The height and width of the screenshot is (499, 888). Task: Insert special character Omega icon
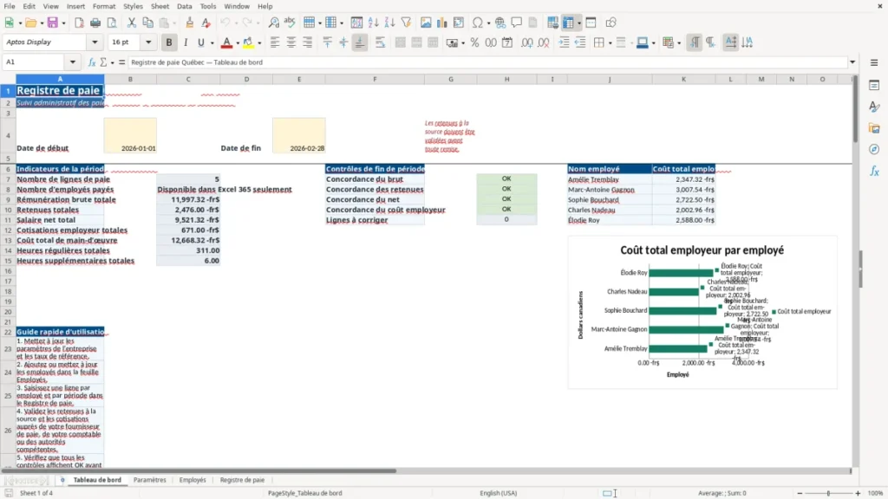click(x=478, y=23)
